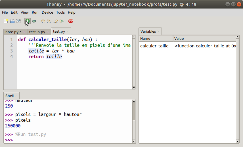This screenshot has height=147, width=243.
Task: Open the Device menu
Action: pos(47,12)
